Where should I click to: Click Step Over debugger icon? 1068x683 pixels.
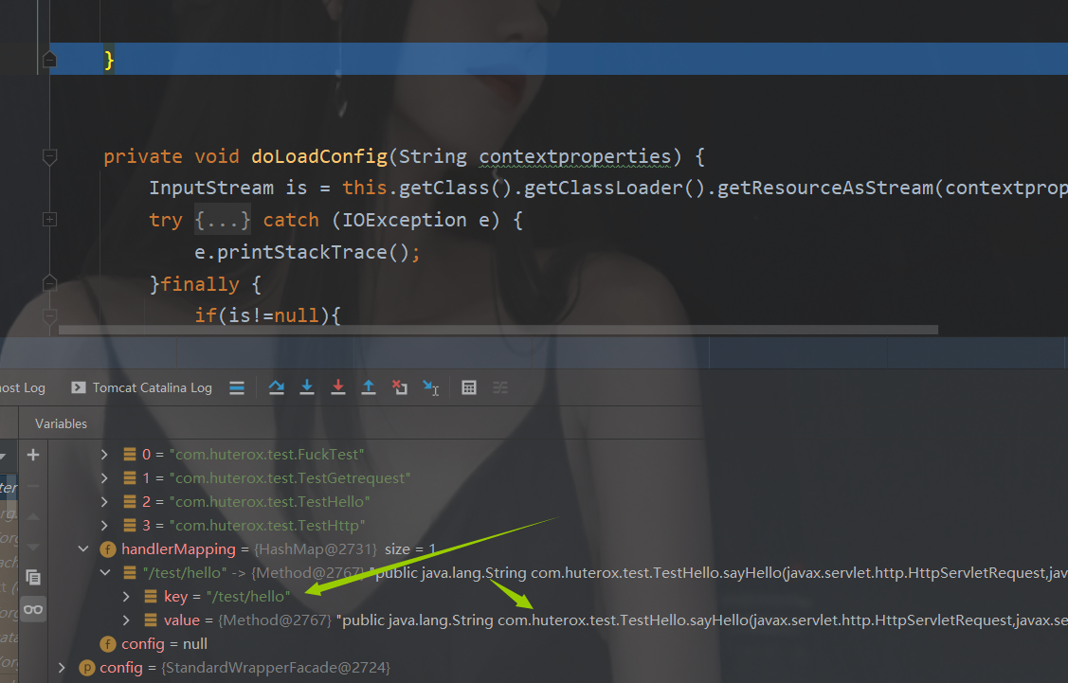tap(277, 387)
